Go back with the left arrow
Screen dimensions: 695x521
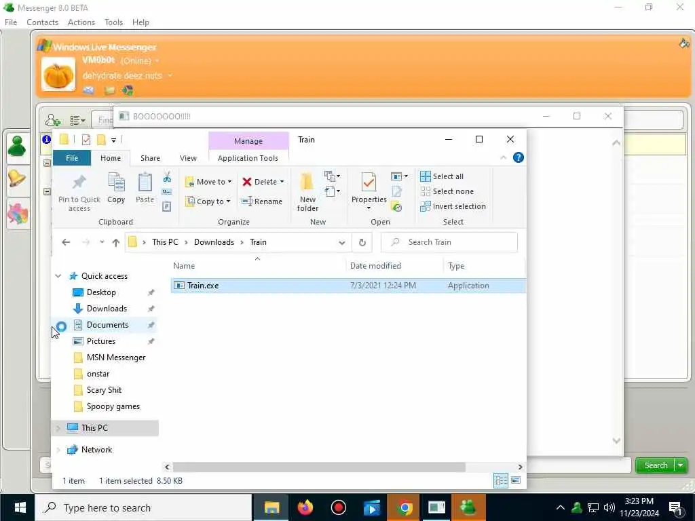click(x=66, y=242)
